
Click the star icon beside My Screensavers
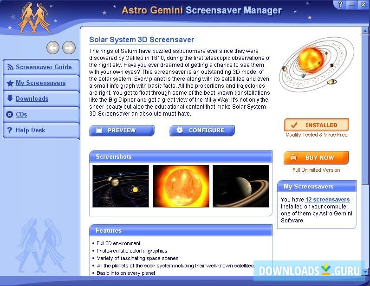coord(10,83)
